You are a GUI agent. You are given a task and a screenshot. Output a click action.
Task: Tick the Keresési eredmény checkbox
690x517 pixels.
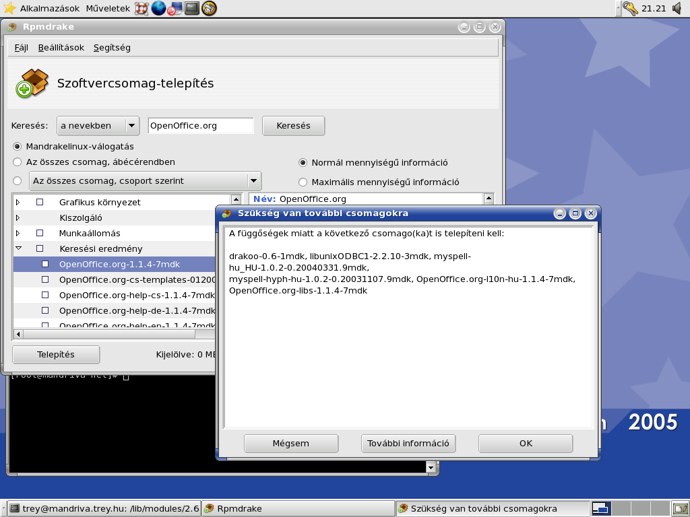(x=40, y=248)
